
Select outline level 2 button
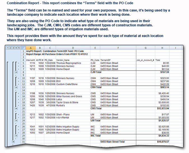(x=10, y=48)
